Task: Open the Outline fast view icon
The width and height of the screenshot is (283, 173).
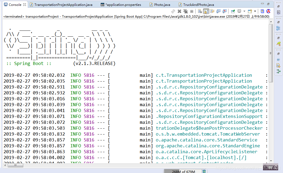Action: [x=278, y=28]
